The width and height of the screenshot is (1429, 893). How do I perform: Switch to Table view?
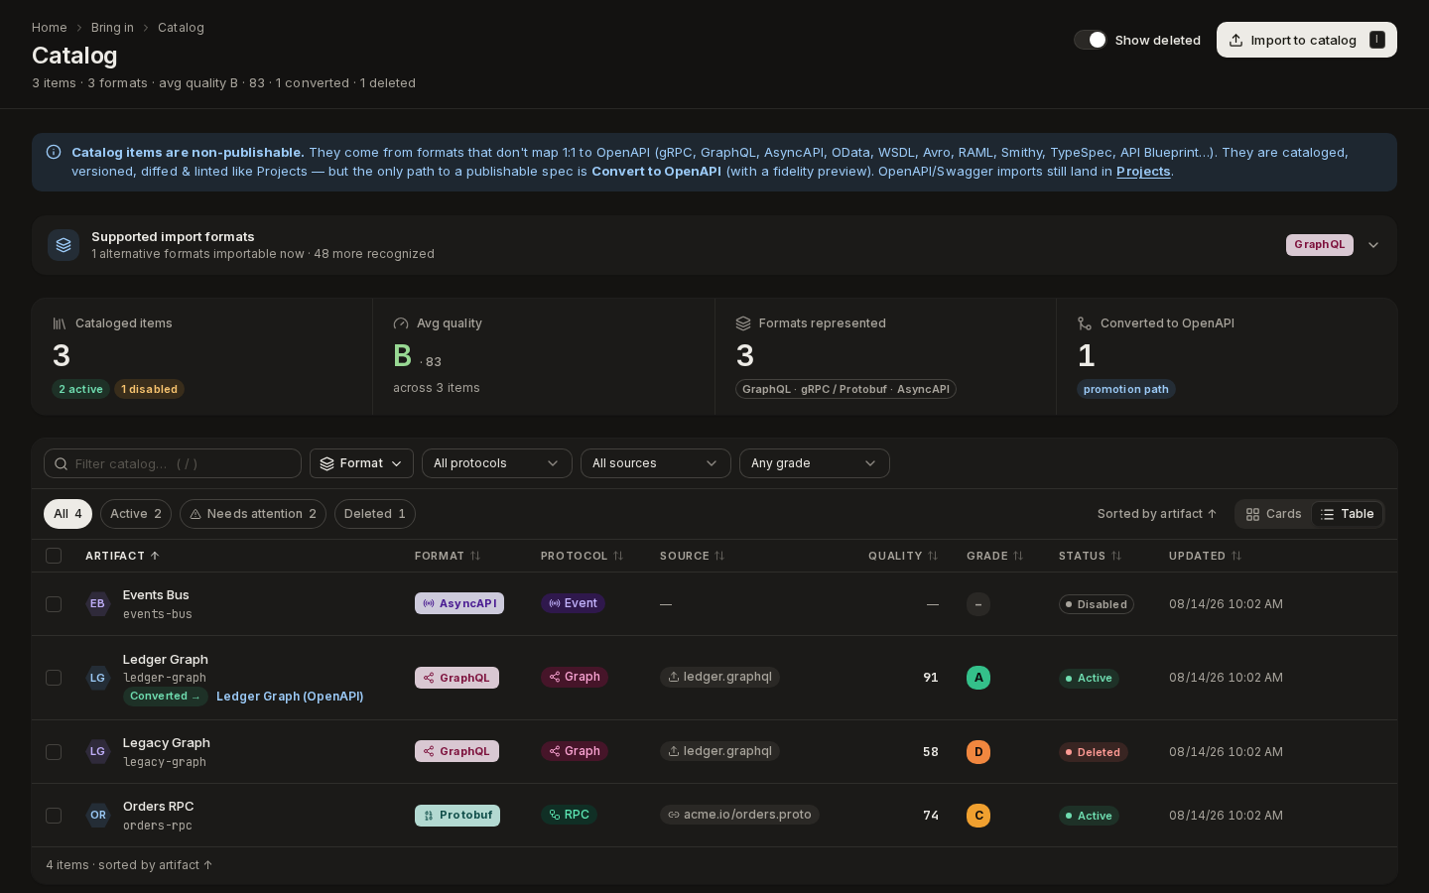[x=1348, y=514]
